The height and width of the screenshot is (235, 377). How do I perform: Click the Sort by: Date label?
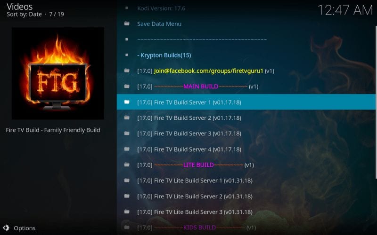coord(24,14)
